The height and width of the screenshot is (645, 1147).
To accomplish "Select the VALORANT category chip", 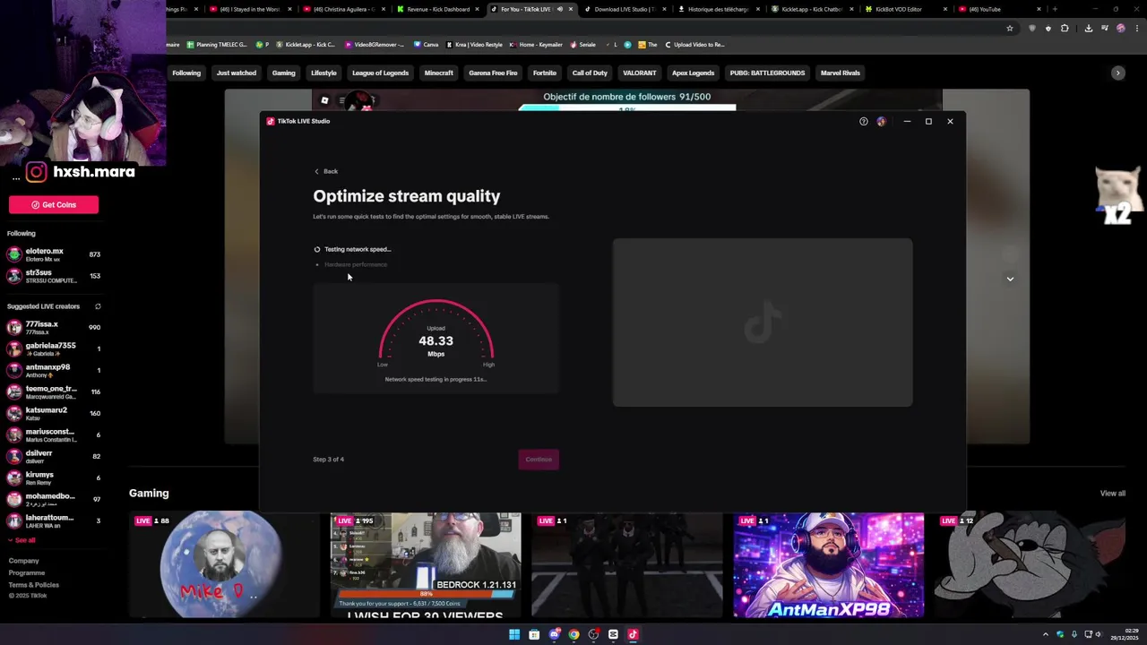I will click(x=640, y=73).
